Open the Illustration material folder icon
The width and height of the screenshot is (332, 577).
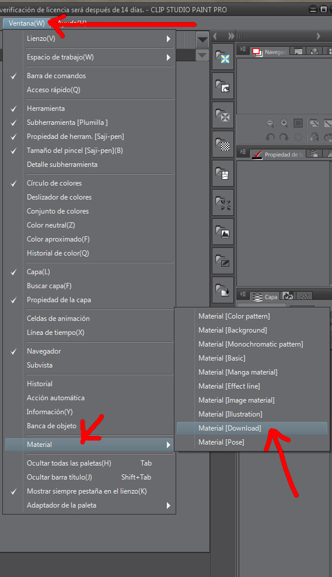click(223, 260)
